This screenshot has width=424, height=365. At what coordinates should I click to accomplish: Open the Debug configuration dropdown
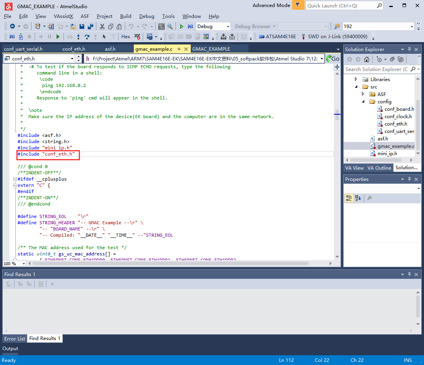pos(228,26)
